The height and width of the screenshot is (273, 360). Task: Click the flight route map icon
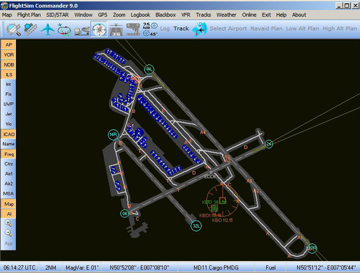pyautogui.click(x=199, y=29)
